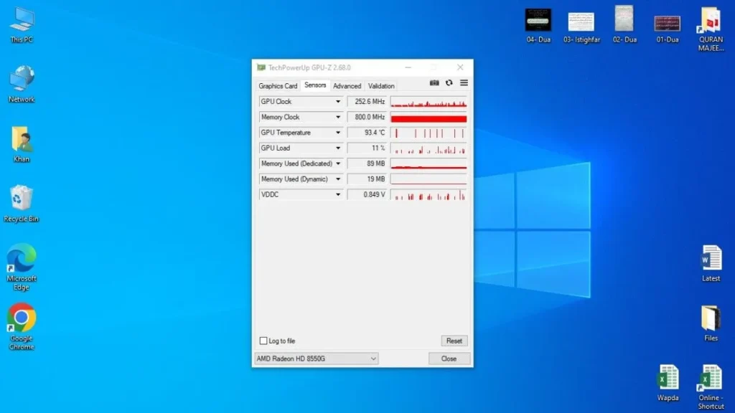
Task: Enable the Log to file checkbox
Action: (x=265, y=341)
